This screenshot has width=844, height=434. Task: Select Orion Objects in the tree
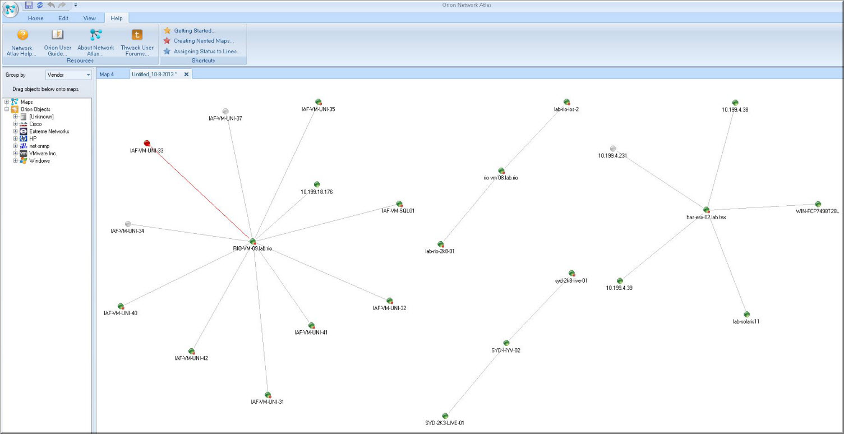pos(35,109)
